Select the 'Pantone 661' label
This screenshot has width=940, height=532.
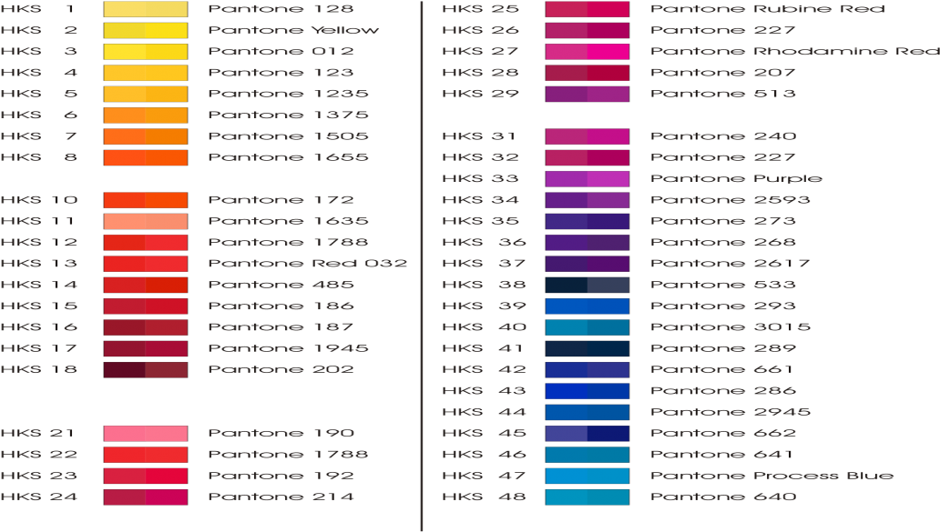721,369
